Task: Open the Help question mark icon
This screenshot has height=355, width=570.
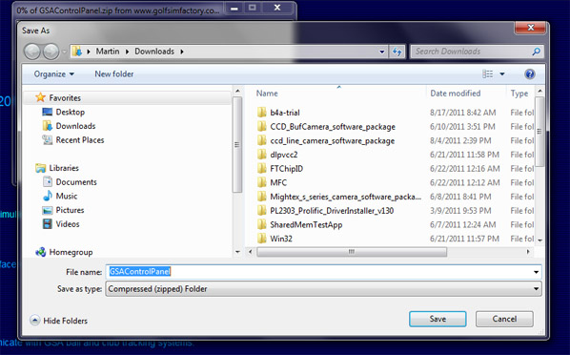Action: pyautogui.click(x=530, y=73)
